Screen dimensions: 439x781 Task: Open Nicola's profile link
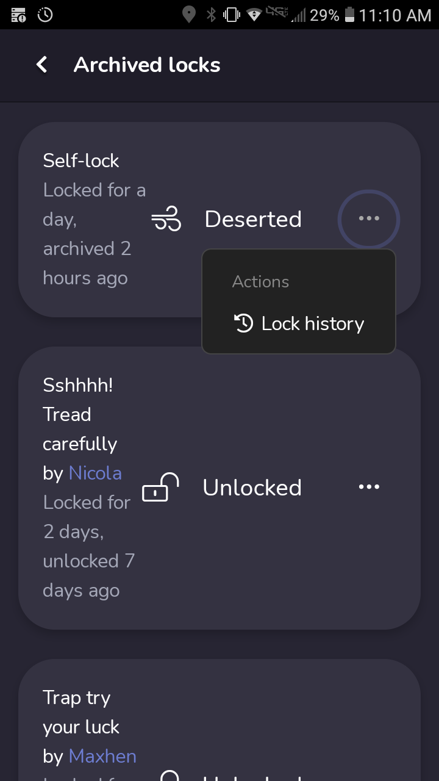point(95,473)
